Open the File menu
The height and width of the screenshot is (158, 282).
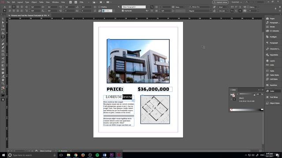point(8,2)
